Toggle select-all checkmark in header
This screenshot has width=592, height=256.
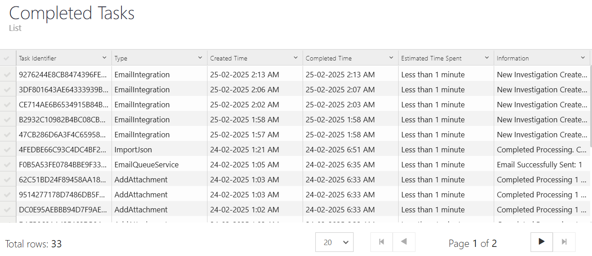click(7, 58)
